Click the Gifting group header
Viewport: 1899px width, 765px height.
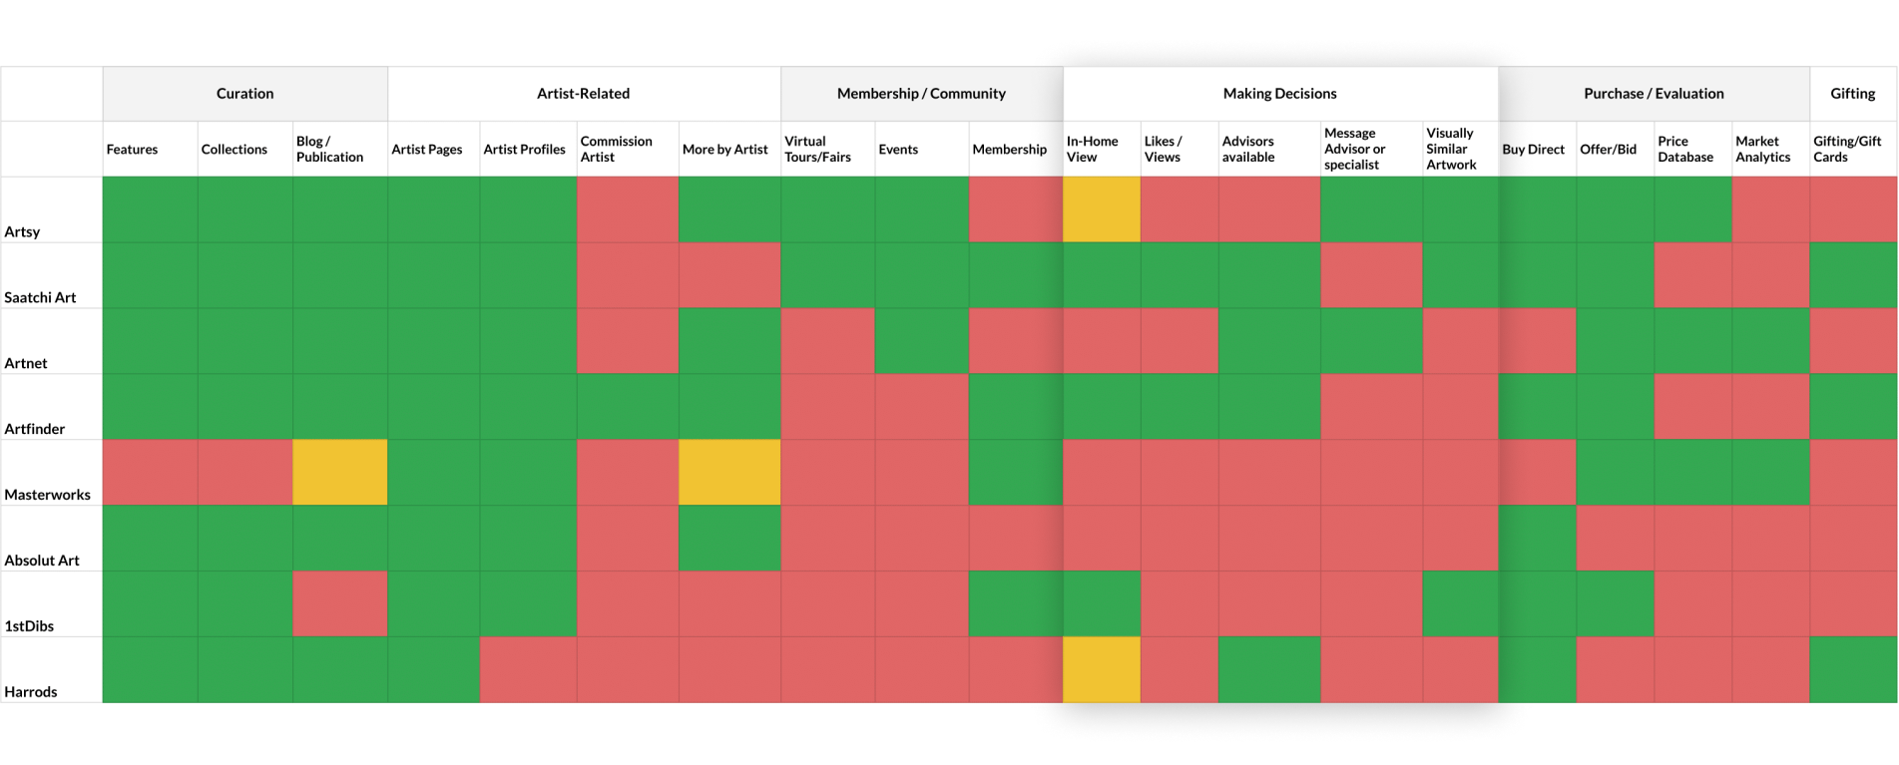(x=1853, y=94)
